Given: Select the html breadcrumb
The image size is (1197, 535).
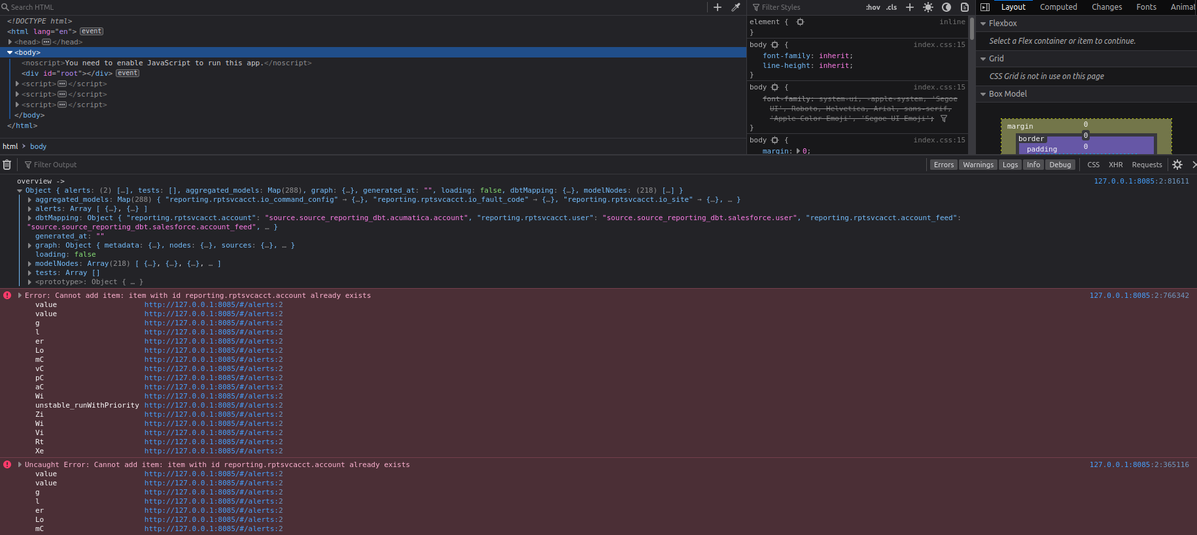Looking at the screenshot, I should click(x=10, y=146).
